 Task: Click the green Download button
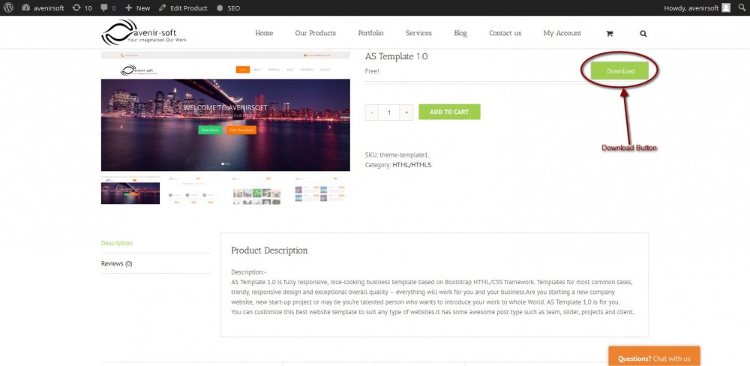[620, 70]
